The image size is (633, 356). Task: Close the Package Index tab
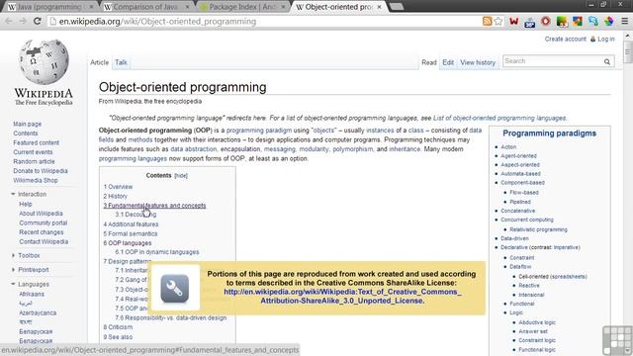283,7
